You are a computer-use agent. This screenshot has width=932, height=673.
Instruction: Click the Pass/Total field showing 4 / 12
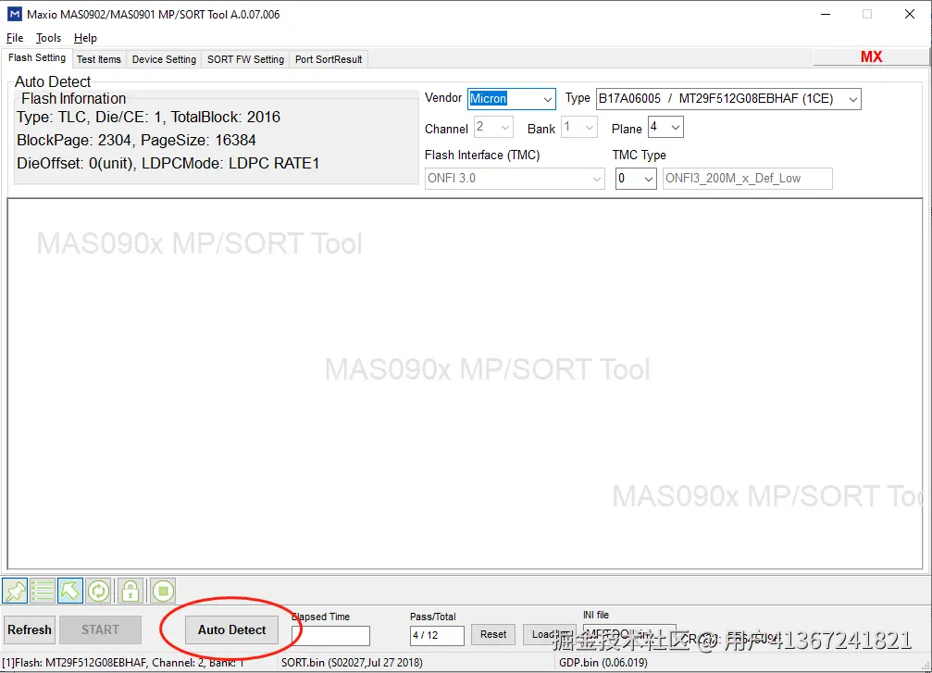tap(437, 636)
